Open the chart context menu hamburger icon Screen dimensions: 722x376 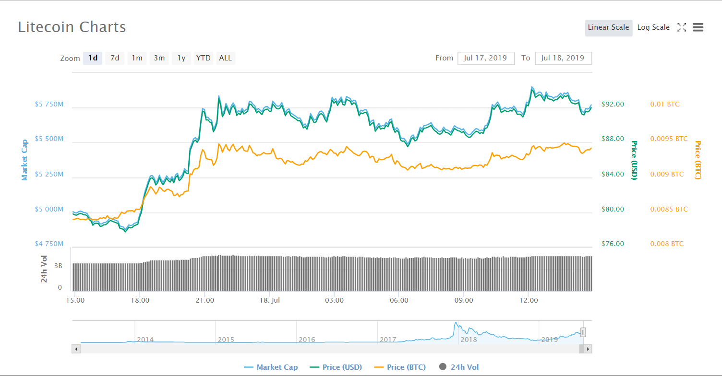[x=698, y=27]
